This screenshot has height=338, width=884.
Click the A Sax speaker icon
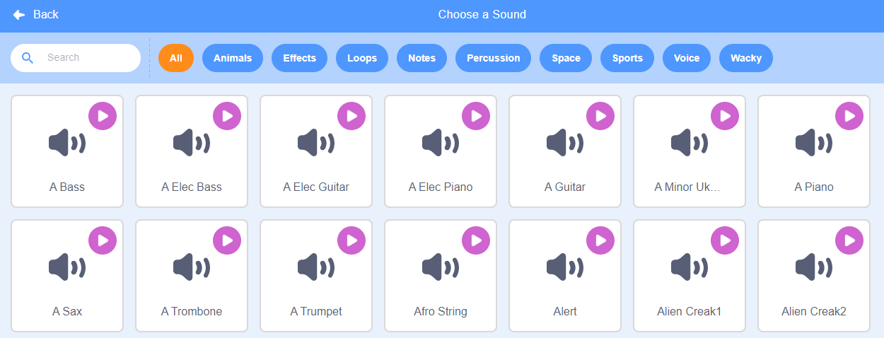point(66,268)
